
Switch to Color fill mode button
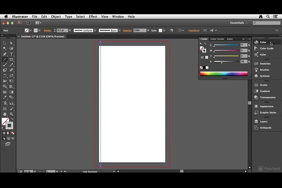coord(4,133)
